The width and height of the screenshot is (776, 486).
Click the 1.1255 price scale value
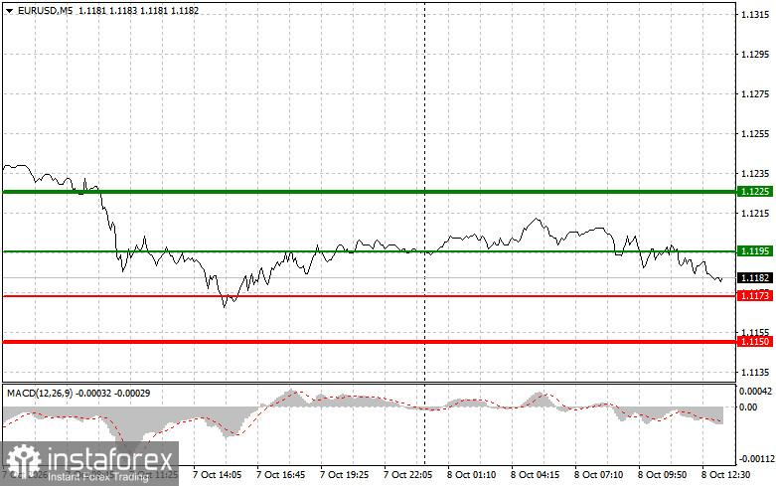coord(755,133)
